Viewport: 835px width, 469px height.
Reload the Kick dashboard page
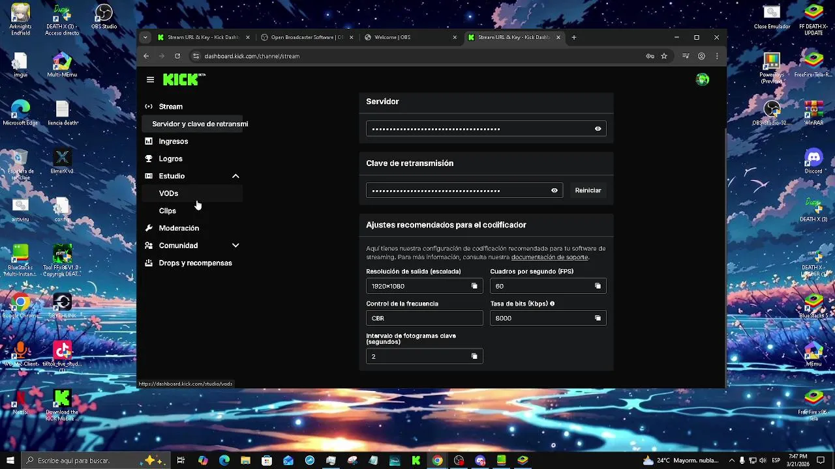click(x=178, y=56)
